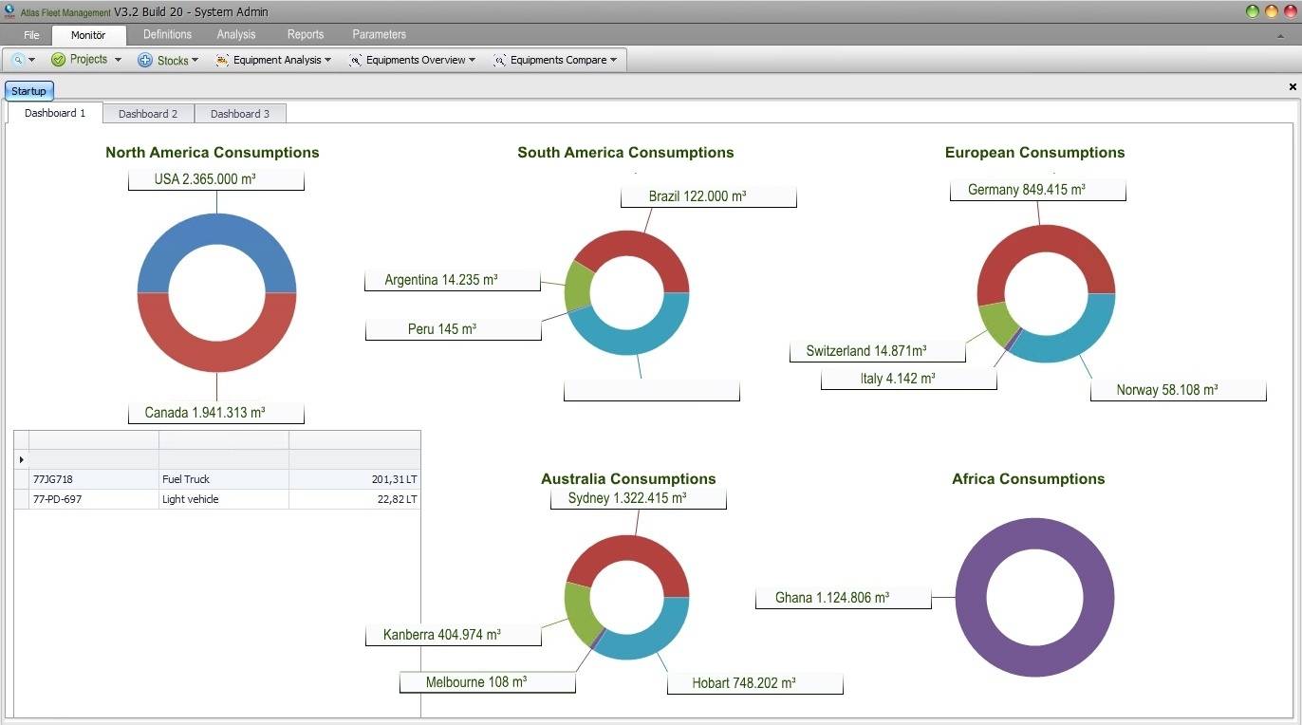Expand the Equipments Overview dropdown arrow
Viewport: 1302px width, 725px height.
(x=472, y=60)
